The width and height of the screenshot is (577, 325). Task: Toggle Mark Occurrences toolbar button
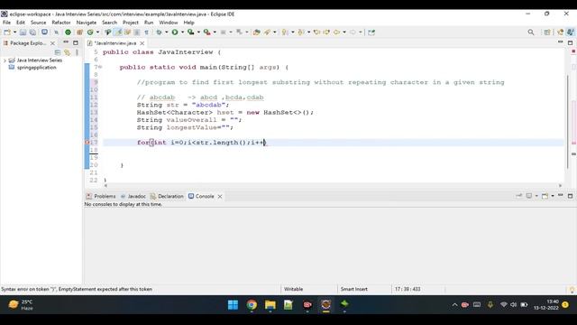118,32
